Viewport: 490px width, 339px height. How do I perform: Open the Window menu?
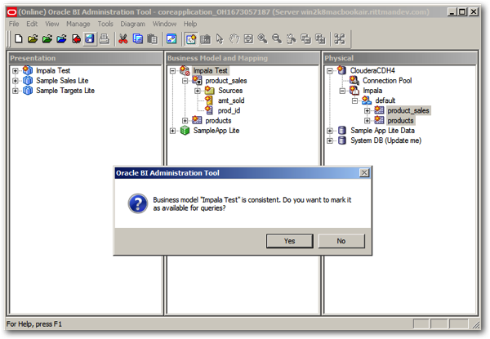(164, 24)
